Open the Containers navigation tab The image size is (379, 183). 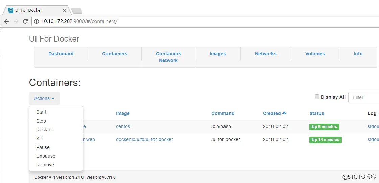click(x=115, y=54)
